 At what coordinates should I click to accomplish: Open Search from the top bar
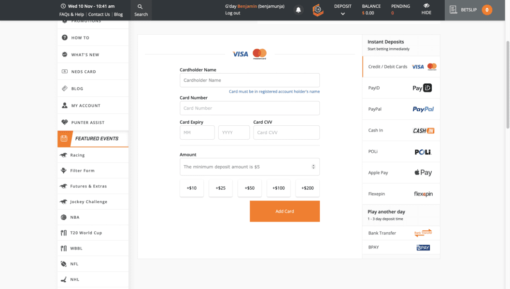pyautogui.click(x=141, y=10)
